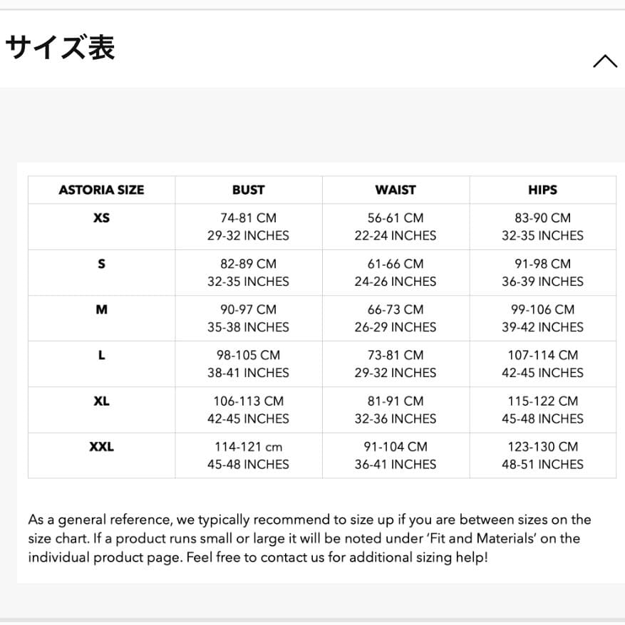Select the L size row label
Viewport: 625px width, 625px height.
[x=101, y=355]
